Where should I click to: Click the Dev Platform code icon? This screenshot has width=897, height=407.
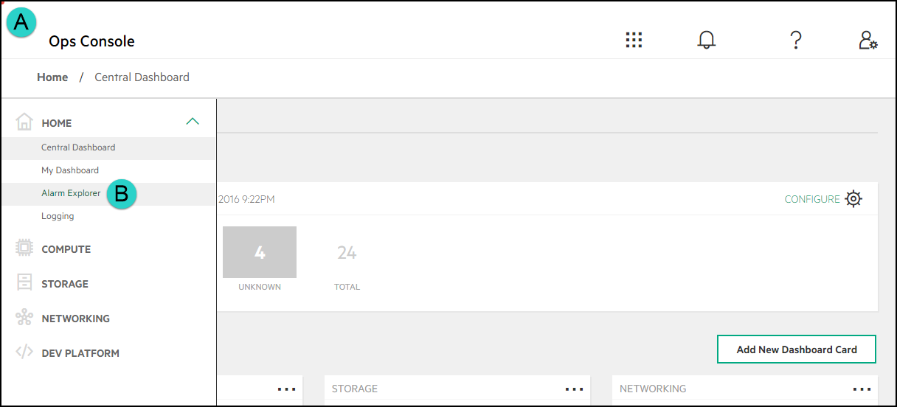point(24,352)
